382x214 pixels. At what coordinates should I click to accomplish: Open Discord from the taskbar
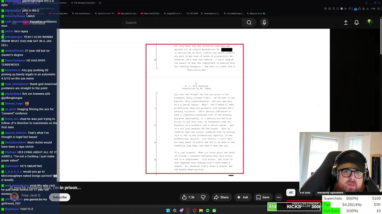coord(181,210)
